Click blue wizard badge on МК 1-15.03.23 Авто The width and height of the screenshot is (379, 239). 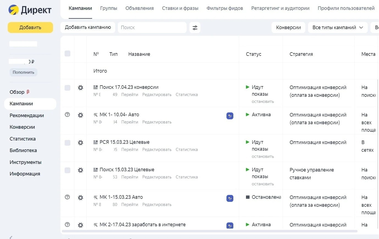pos(230,198)
